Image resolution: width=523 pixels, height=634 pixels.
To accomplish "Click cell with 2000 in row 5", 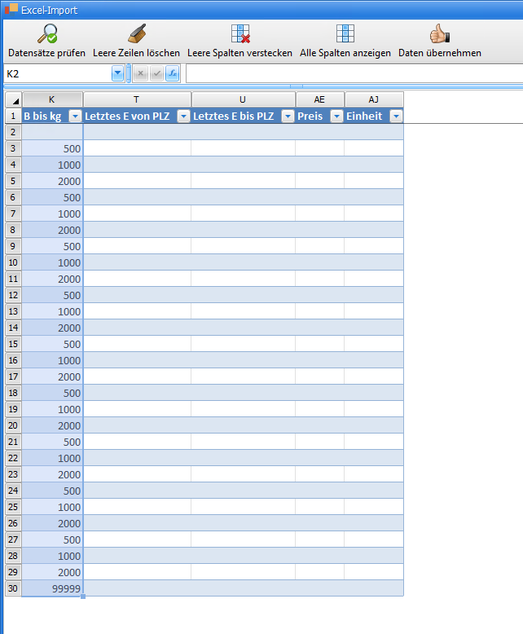I will click(52, 181).
